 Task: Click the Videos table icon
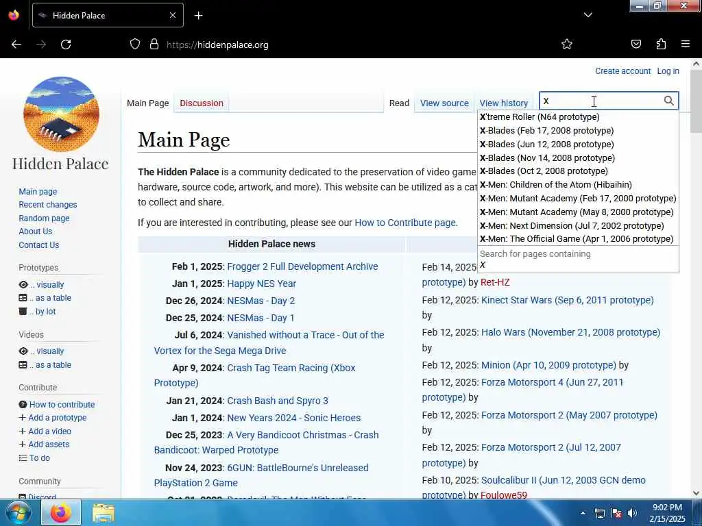[x=23, y=365]
